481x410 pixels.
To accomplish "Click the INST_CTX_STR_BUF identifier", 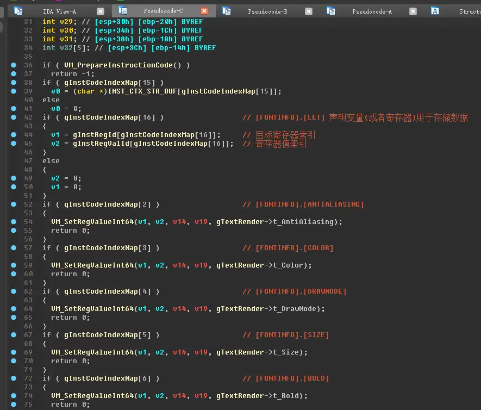I will click(x=143, y=91).
